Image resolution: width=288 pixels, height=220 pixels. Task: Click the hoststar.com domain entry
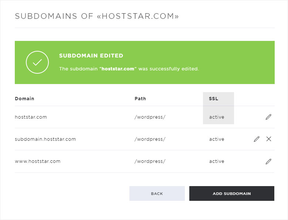pyautogui.click(x=31, y=117)
